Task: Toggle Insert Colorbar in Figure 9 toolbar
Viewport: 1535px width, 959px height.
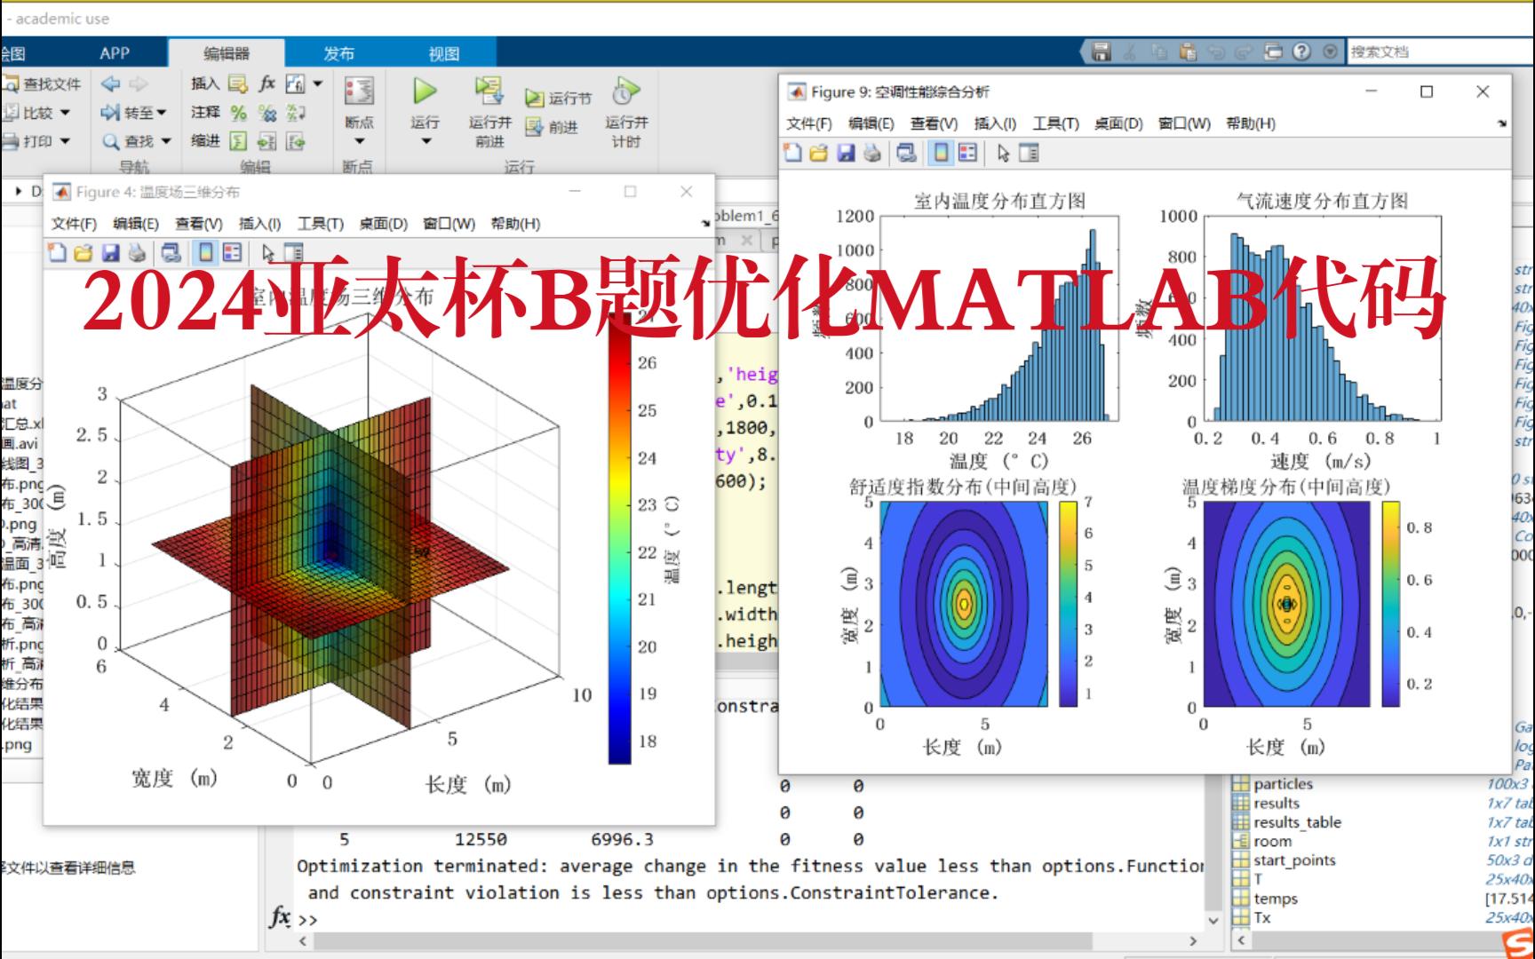Action: pos(940,154)
